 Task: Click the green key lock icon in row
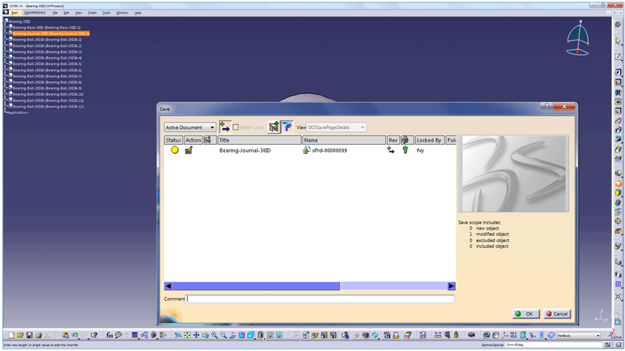[405, 150]
